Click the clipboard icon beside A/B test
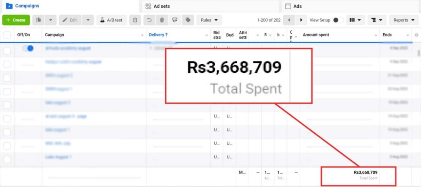Viewport: 421px width, 187px height. 135,20
